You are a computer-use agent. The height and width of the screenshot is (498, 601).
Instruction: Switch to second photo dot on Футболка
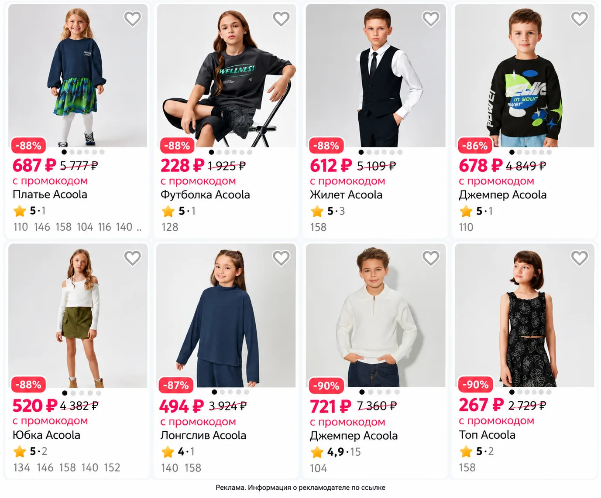click(x=219, y=152)
